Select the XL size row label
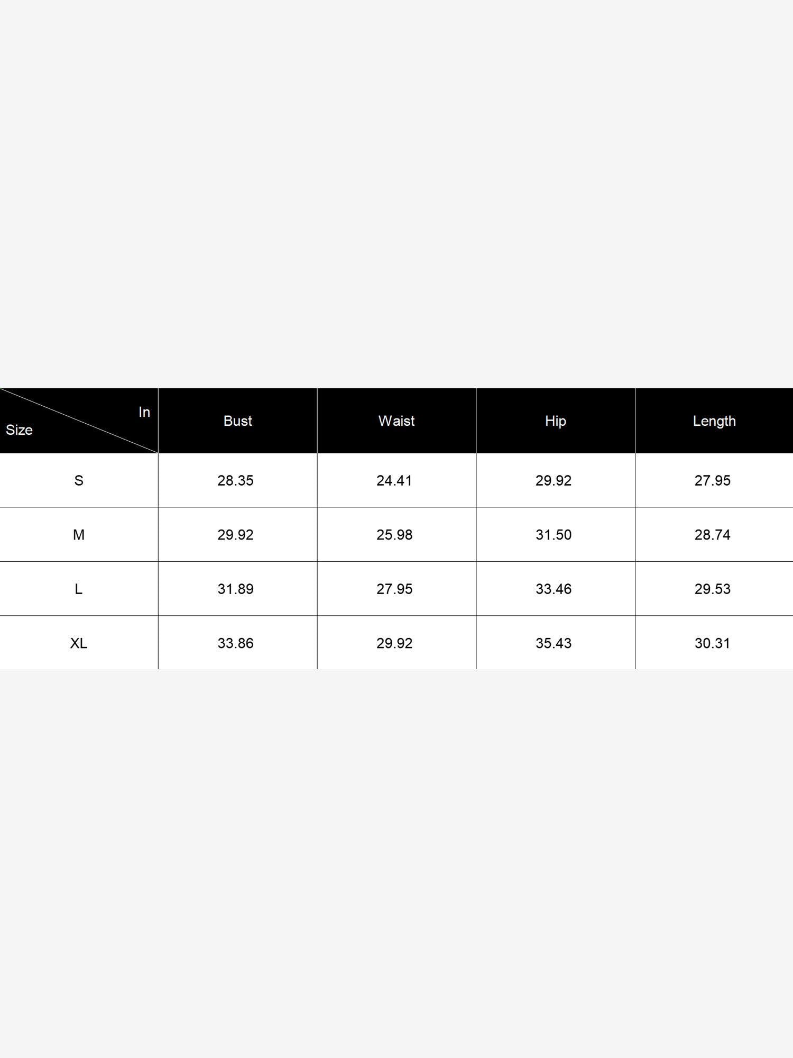This screenshot has height=1058, width=793. (79, 643)
